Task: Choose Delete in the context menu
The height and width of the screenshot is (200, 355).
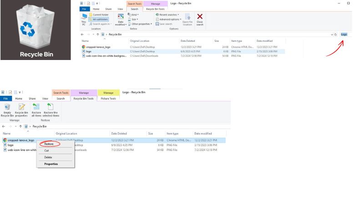Action: (x=48, y=157)
